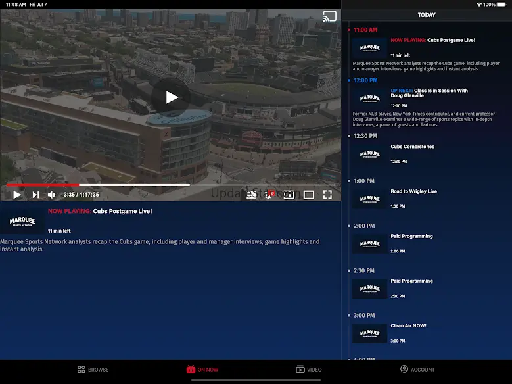Image resolution: width=512 pixels, height=384 pixels.
Task: Click the small play button in the control bar
Action: pyautogui.click(x=17, y=195)
